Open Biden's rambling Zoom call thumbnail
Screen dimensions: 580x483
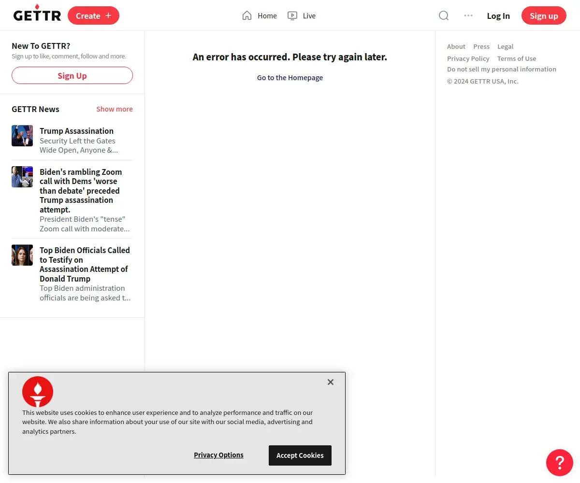point(22,177)
